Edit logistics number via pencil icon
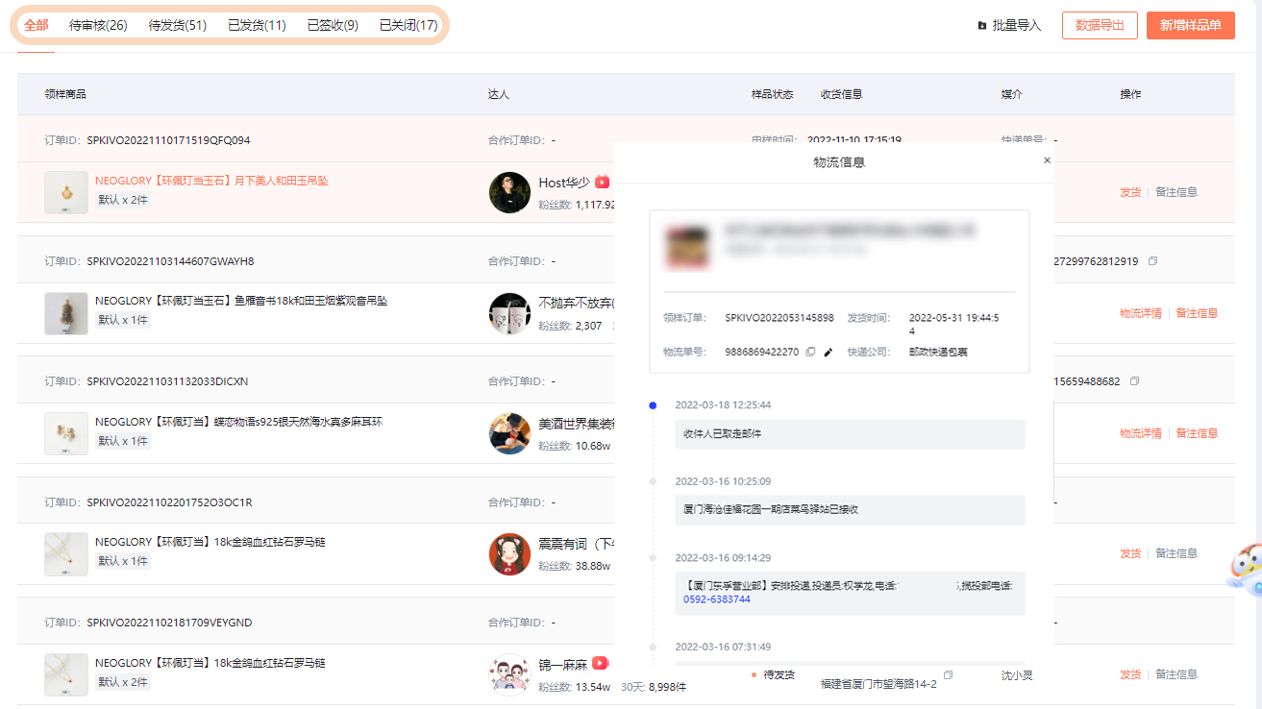The width and height of the screenshot is (1262, 709). click(829, 353)
